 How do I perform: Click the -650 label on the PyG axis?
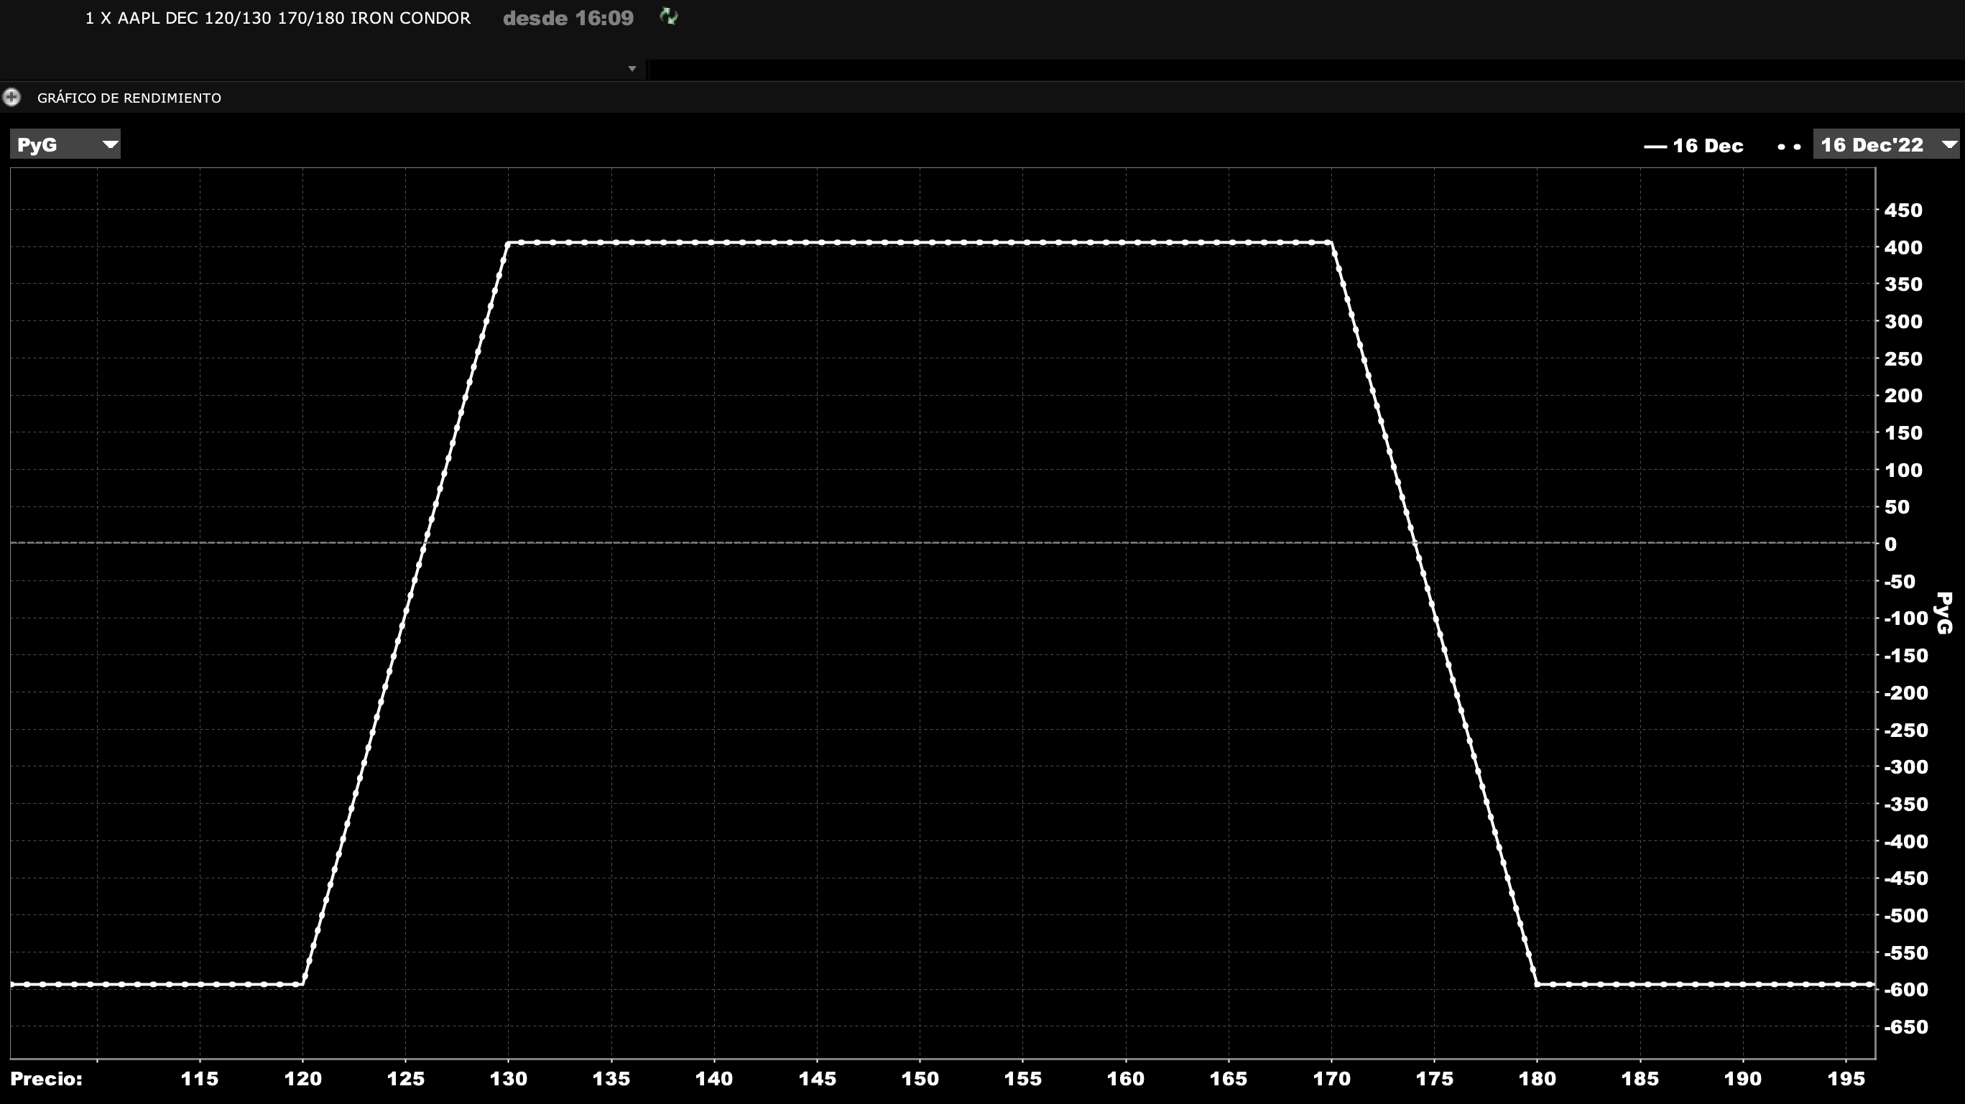pyautogui.click(x=1905, y=1026)
